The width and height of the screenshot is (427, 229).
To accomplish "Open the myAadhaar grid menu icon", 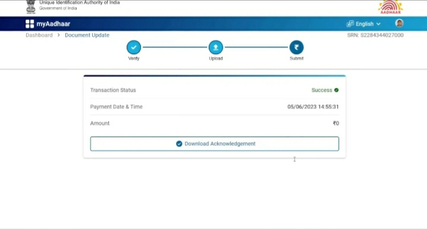I will coord(30,24).
